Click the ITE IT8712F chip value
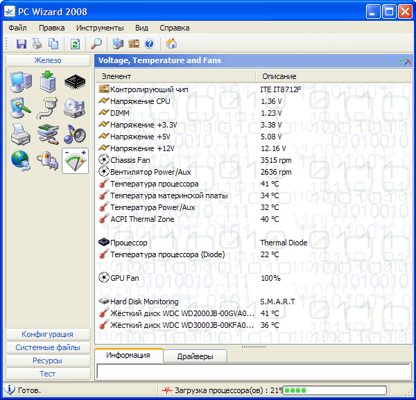Viewport: 416px width, 400px height. tap(281, 89)
